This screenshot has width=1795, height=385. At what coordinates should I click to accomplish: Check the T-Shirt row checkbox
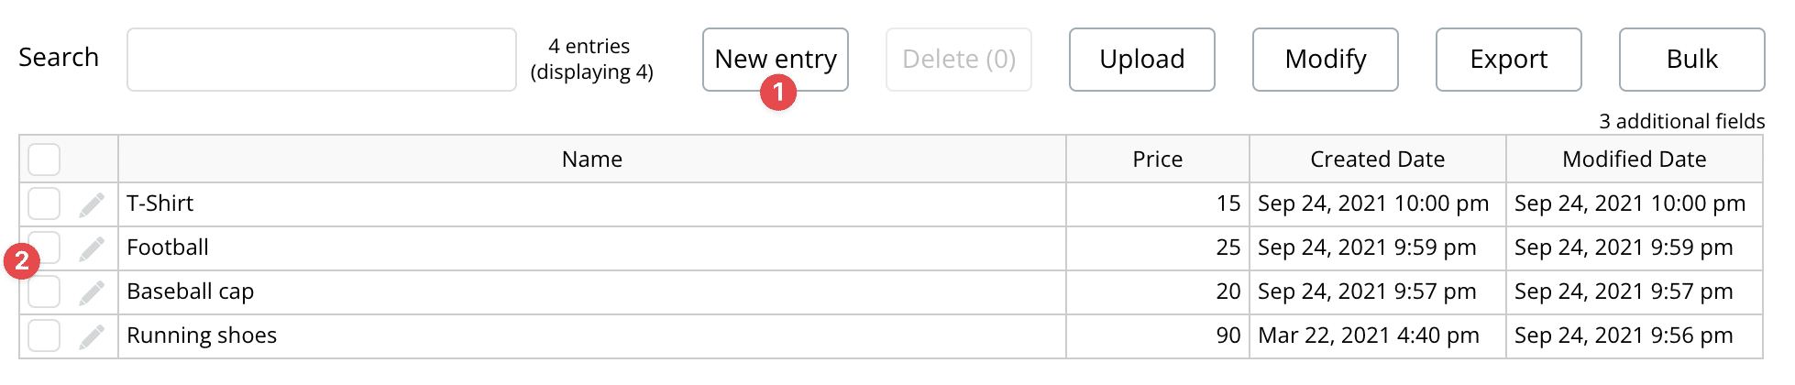(44, 203)
